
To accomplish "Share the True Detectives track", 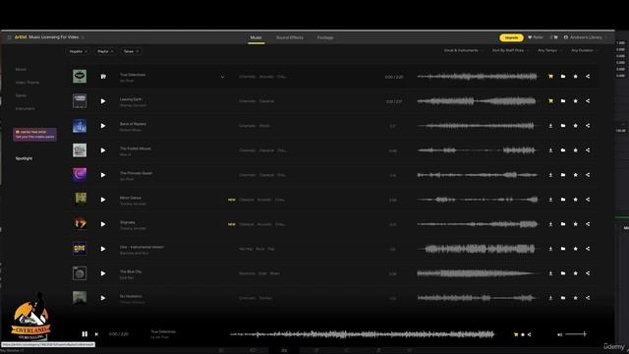I will pyautogui.click(x=588, y=77).
